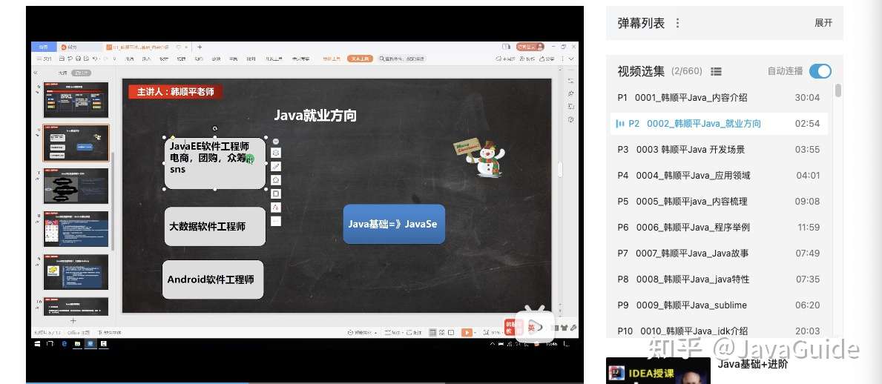Expand the danmaku list via 展开

823,23
